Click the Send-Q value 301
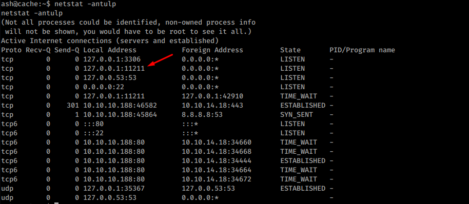 pos(73,106)
